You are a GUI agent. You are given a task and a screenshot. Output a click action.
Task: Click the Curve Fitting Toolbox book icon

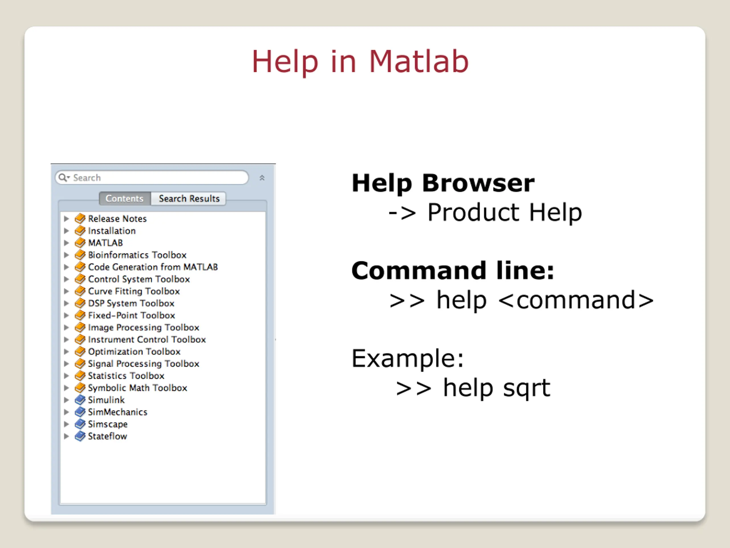click(x=80, y=291)
